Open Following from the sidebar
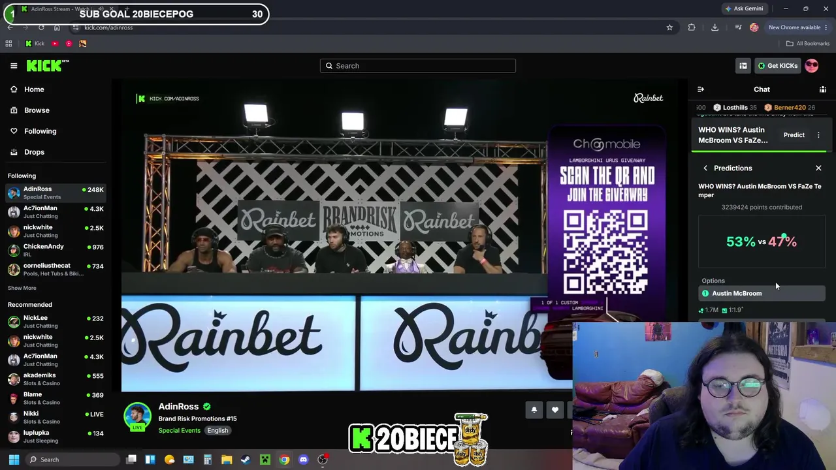This screenshot has width=836, height=470. [40, 131]
